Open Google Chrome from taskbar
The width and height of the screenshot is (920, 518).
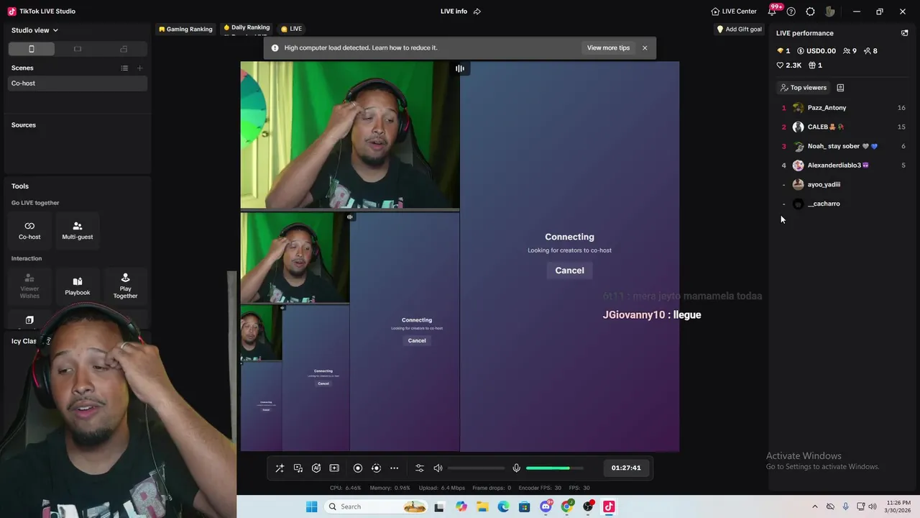(x=567, y=506)
